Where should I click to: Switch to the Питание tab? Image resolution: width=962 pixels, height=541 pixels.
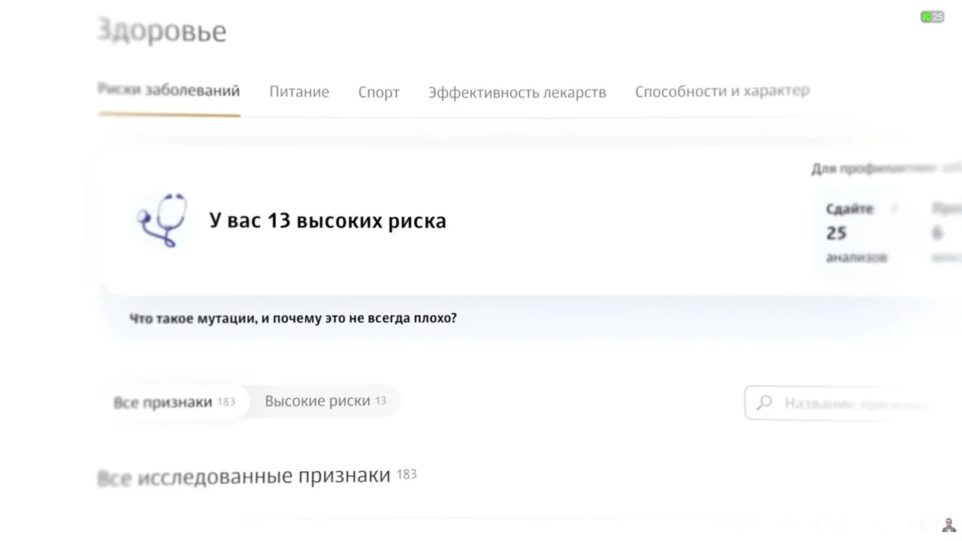[299, 92]
